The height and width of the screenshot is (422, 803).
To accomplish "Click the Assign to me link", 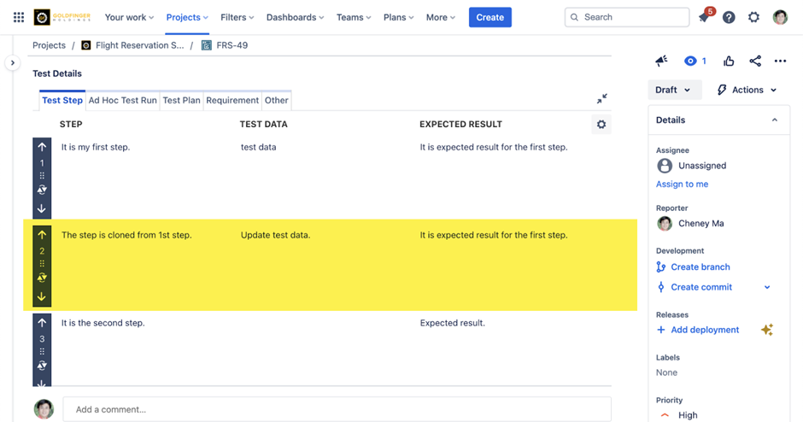I will pyautogui.click(x=682, y=184).
